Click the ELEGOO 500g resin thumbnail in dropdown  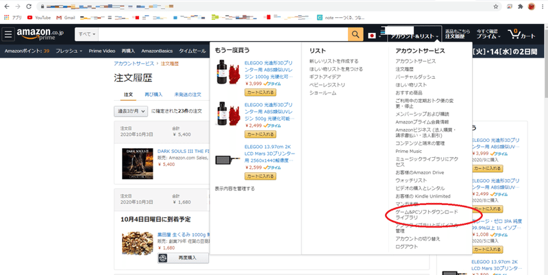(x=228, y=114)
